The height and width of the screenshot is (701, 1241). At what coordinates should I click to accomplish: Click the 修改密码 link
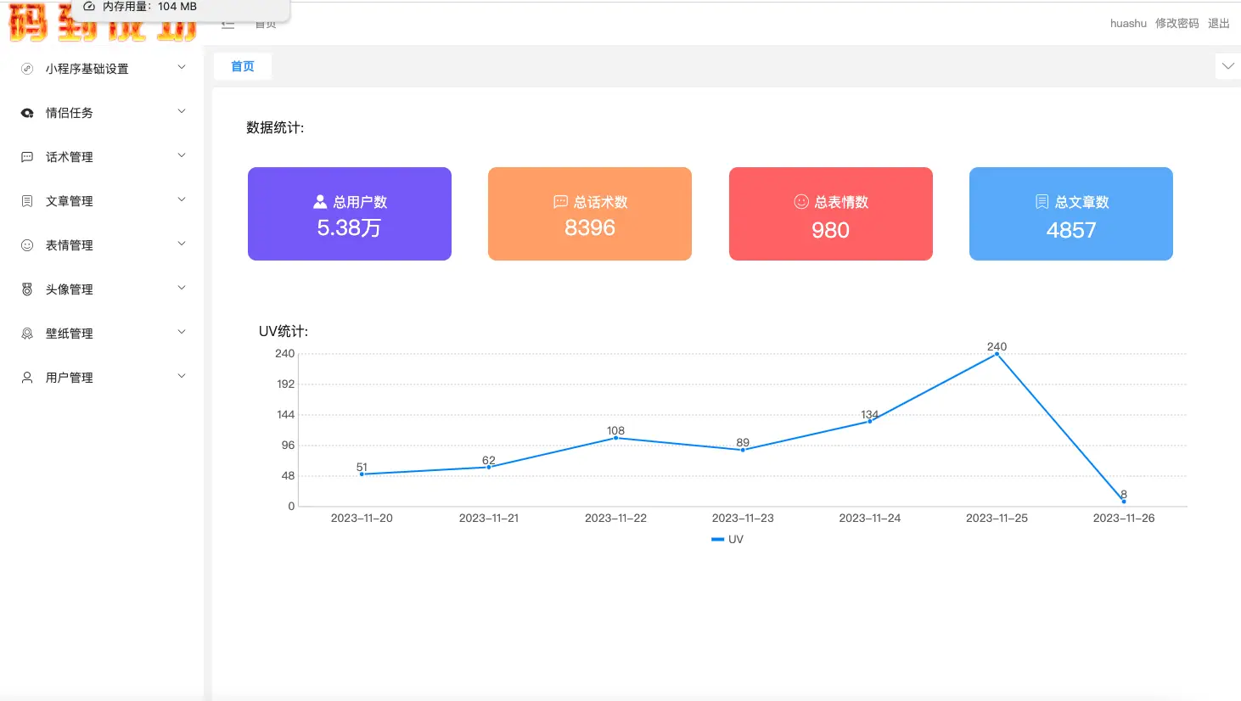click(x=1176, y=24)
